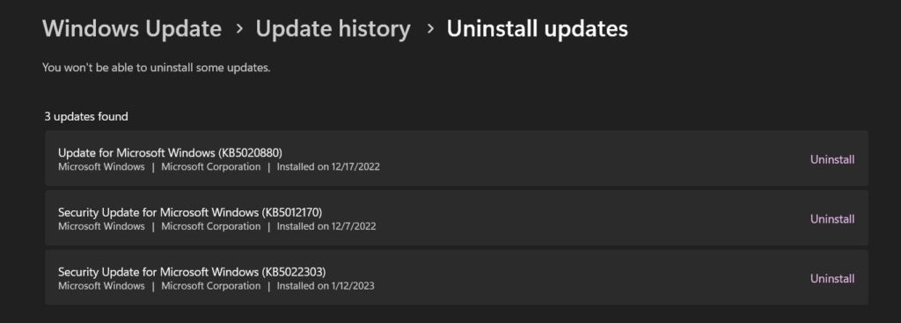Select the Update for Microsoft Windows (KB5020880) title
901x323 pixels.
click(x=170, y=153)
